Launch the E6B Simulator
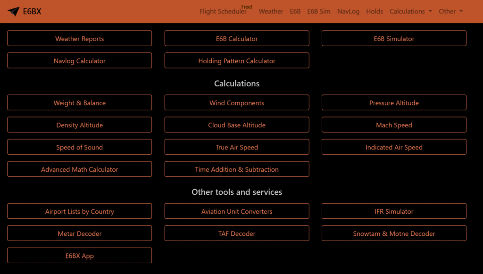The width and height of the screenshot is (483, 274). (394, 39)
